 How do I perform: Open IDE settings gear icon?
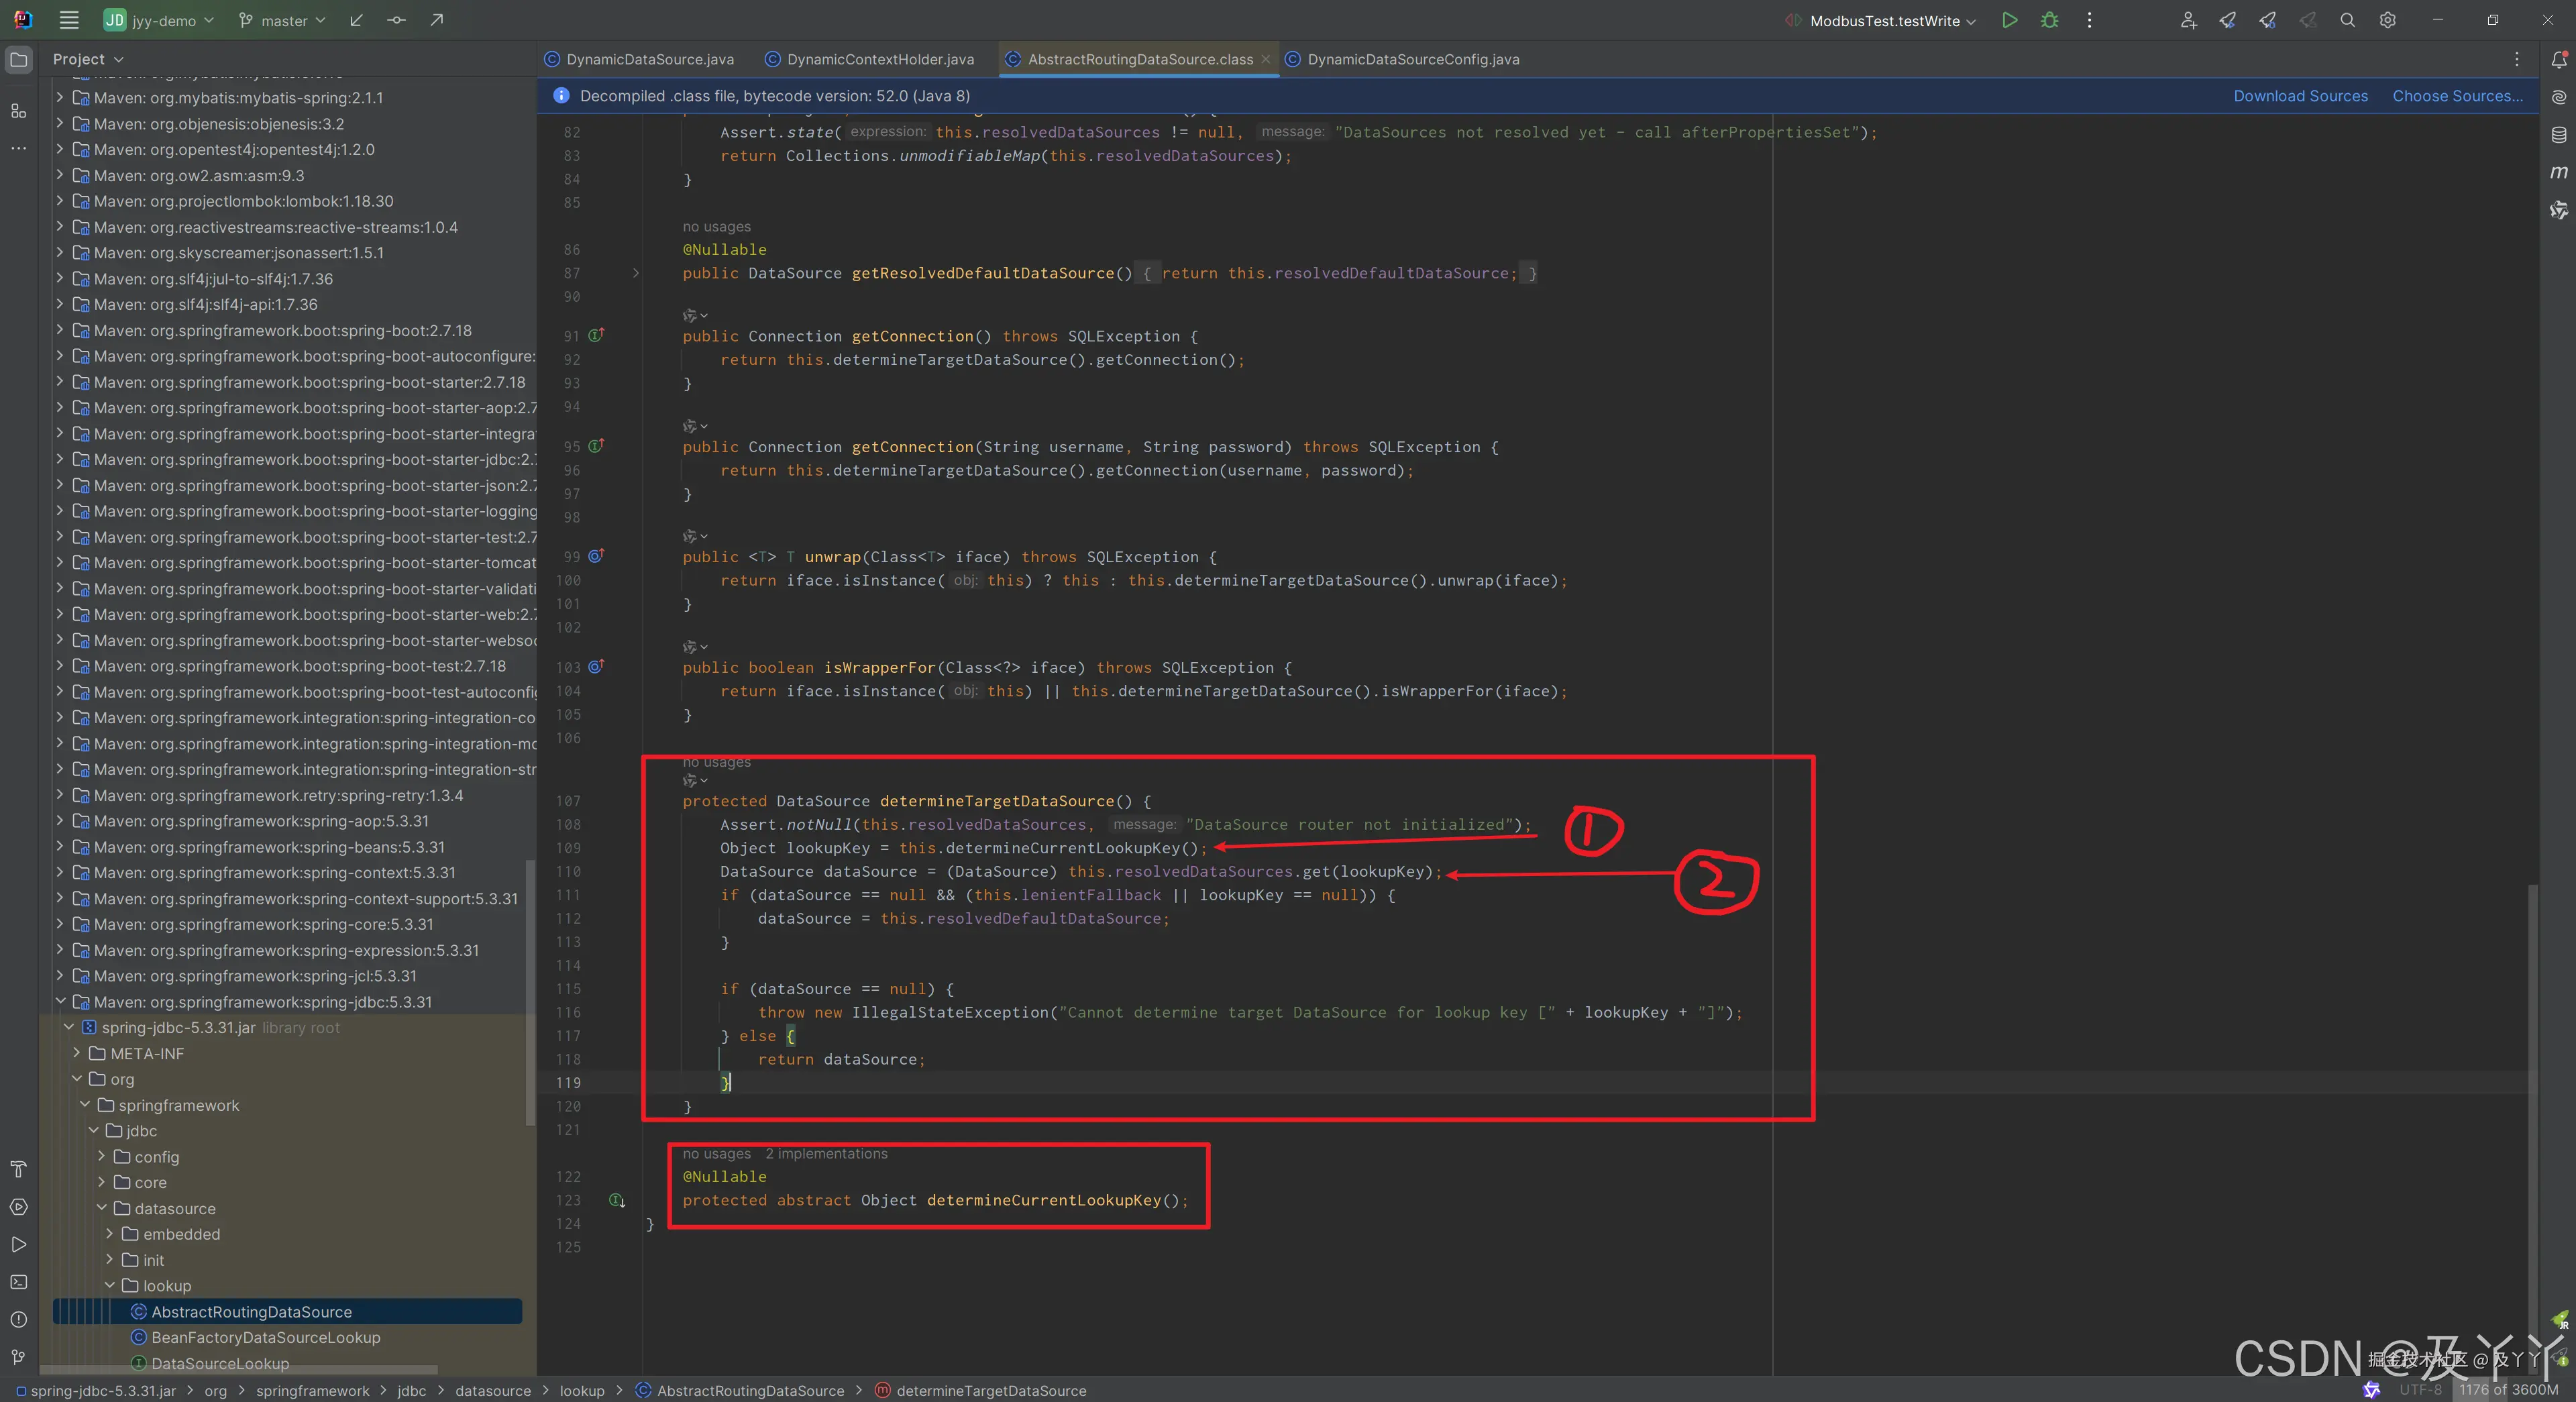pos(2387,20)
